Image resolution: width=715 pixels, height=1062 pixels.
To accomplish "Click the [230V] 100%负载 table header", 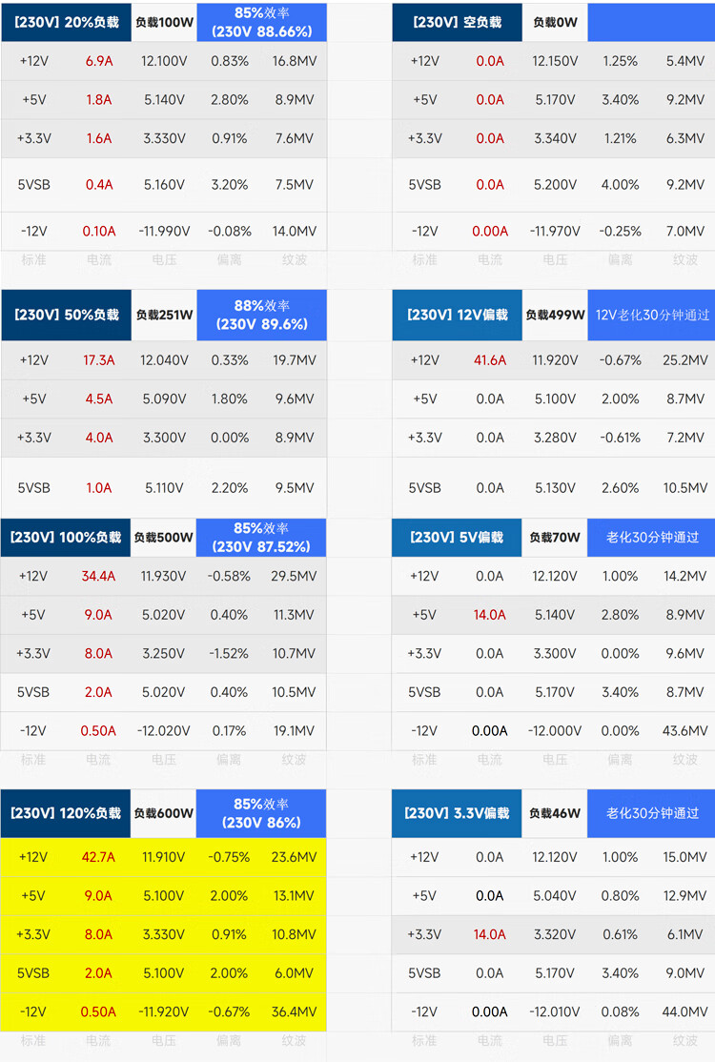I will coord(66,537).
